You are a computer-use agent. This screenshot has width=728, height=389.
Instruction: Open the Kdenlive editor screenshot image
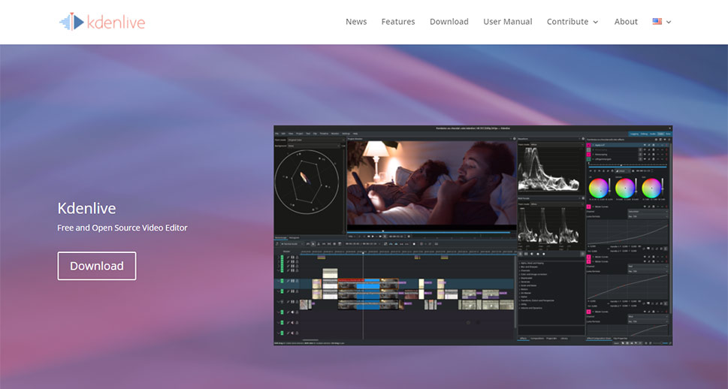point(473,235)
